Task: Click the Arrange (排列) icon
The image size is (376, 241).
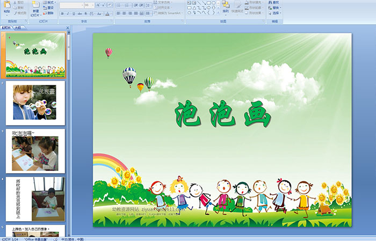Action: coord(226,4)
